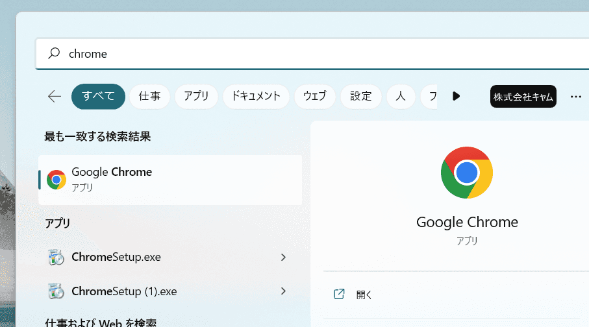This screenshot has height=327, width=589.
Task: Click the 最も一致する検索結果 heading
Action: [97, 137]
